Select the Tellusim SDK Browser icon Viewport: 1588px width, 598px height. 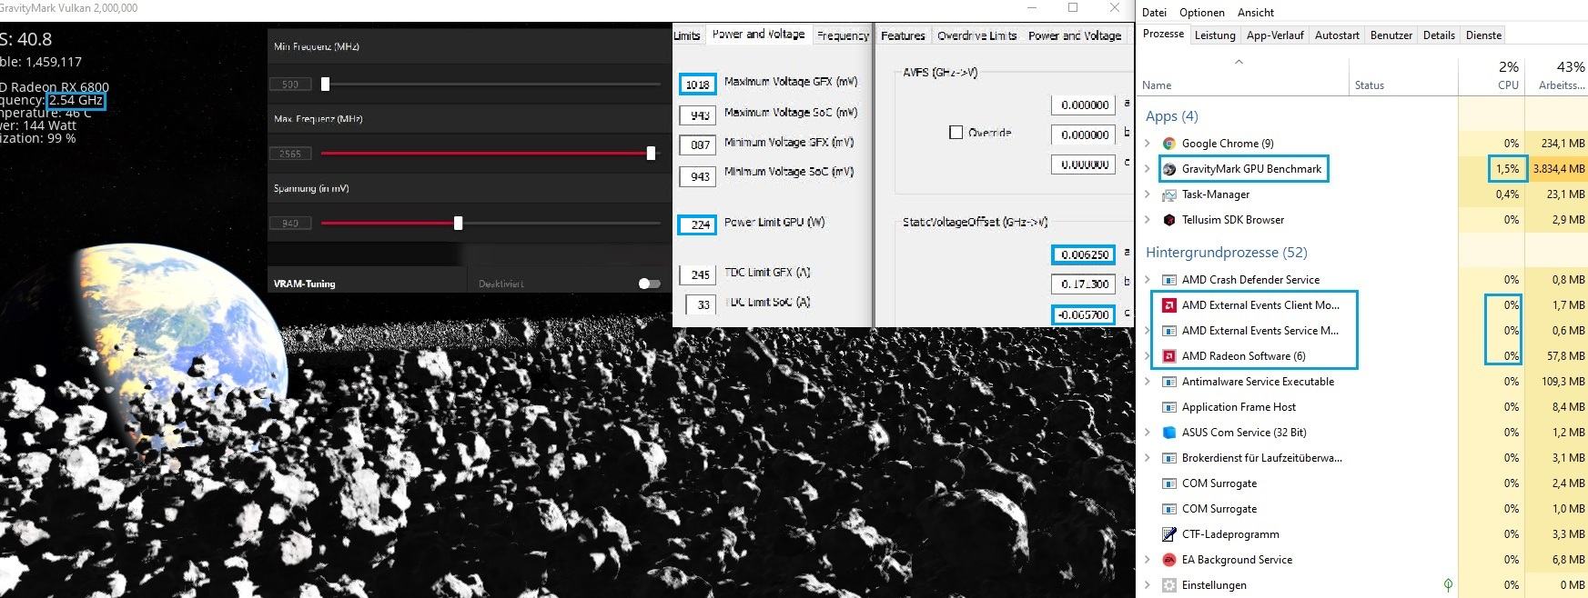[x=1169, y=220]
